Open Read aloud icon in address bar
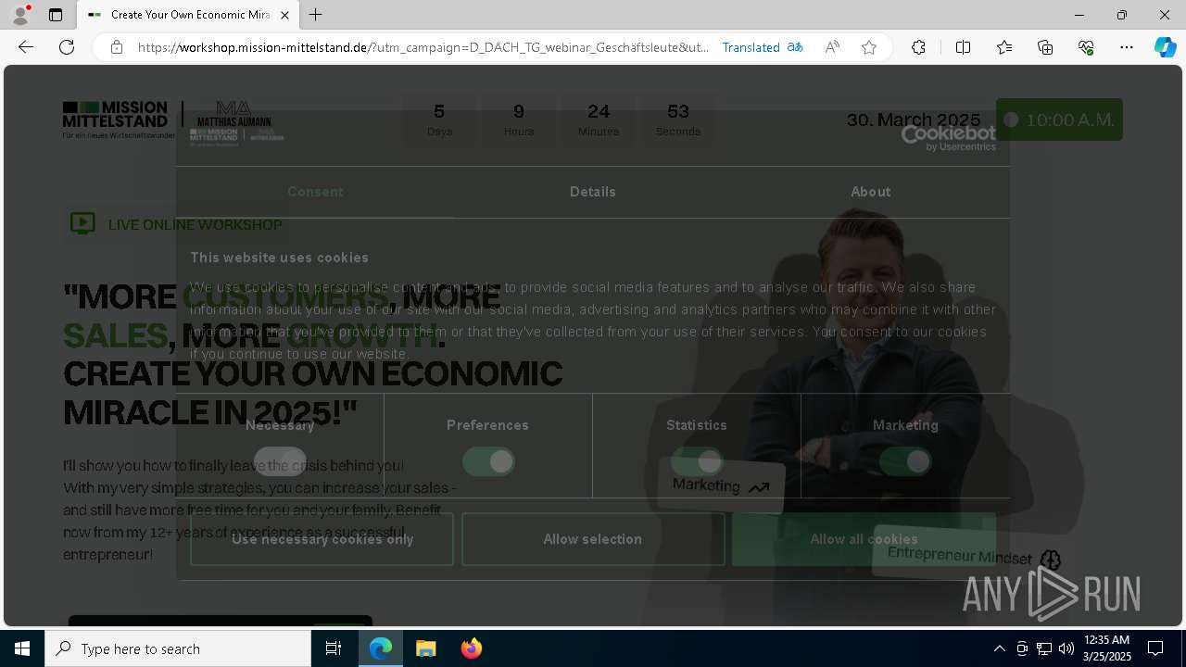 point(832,47)
